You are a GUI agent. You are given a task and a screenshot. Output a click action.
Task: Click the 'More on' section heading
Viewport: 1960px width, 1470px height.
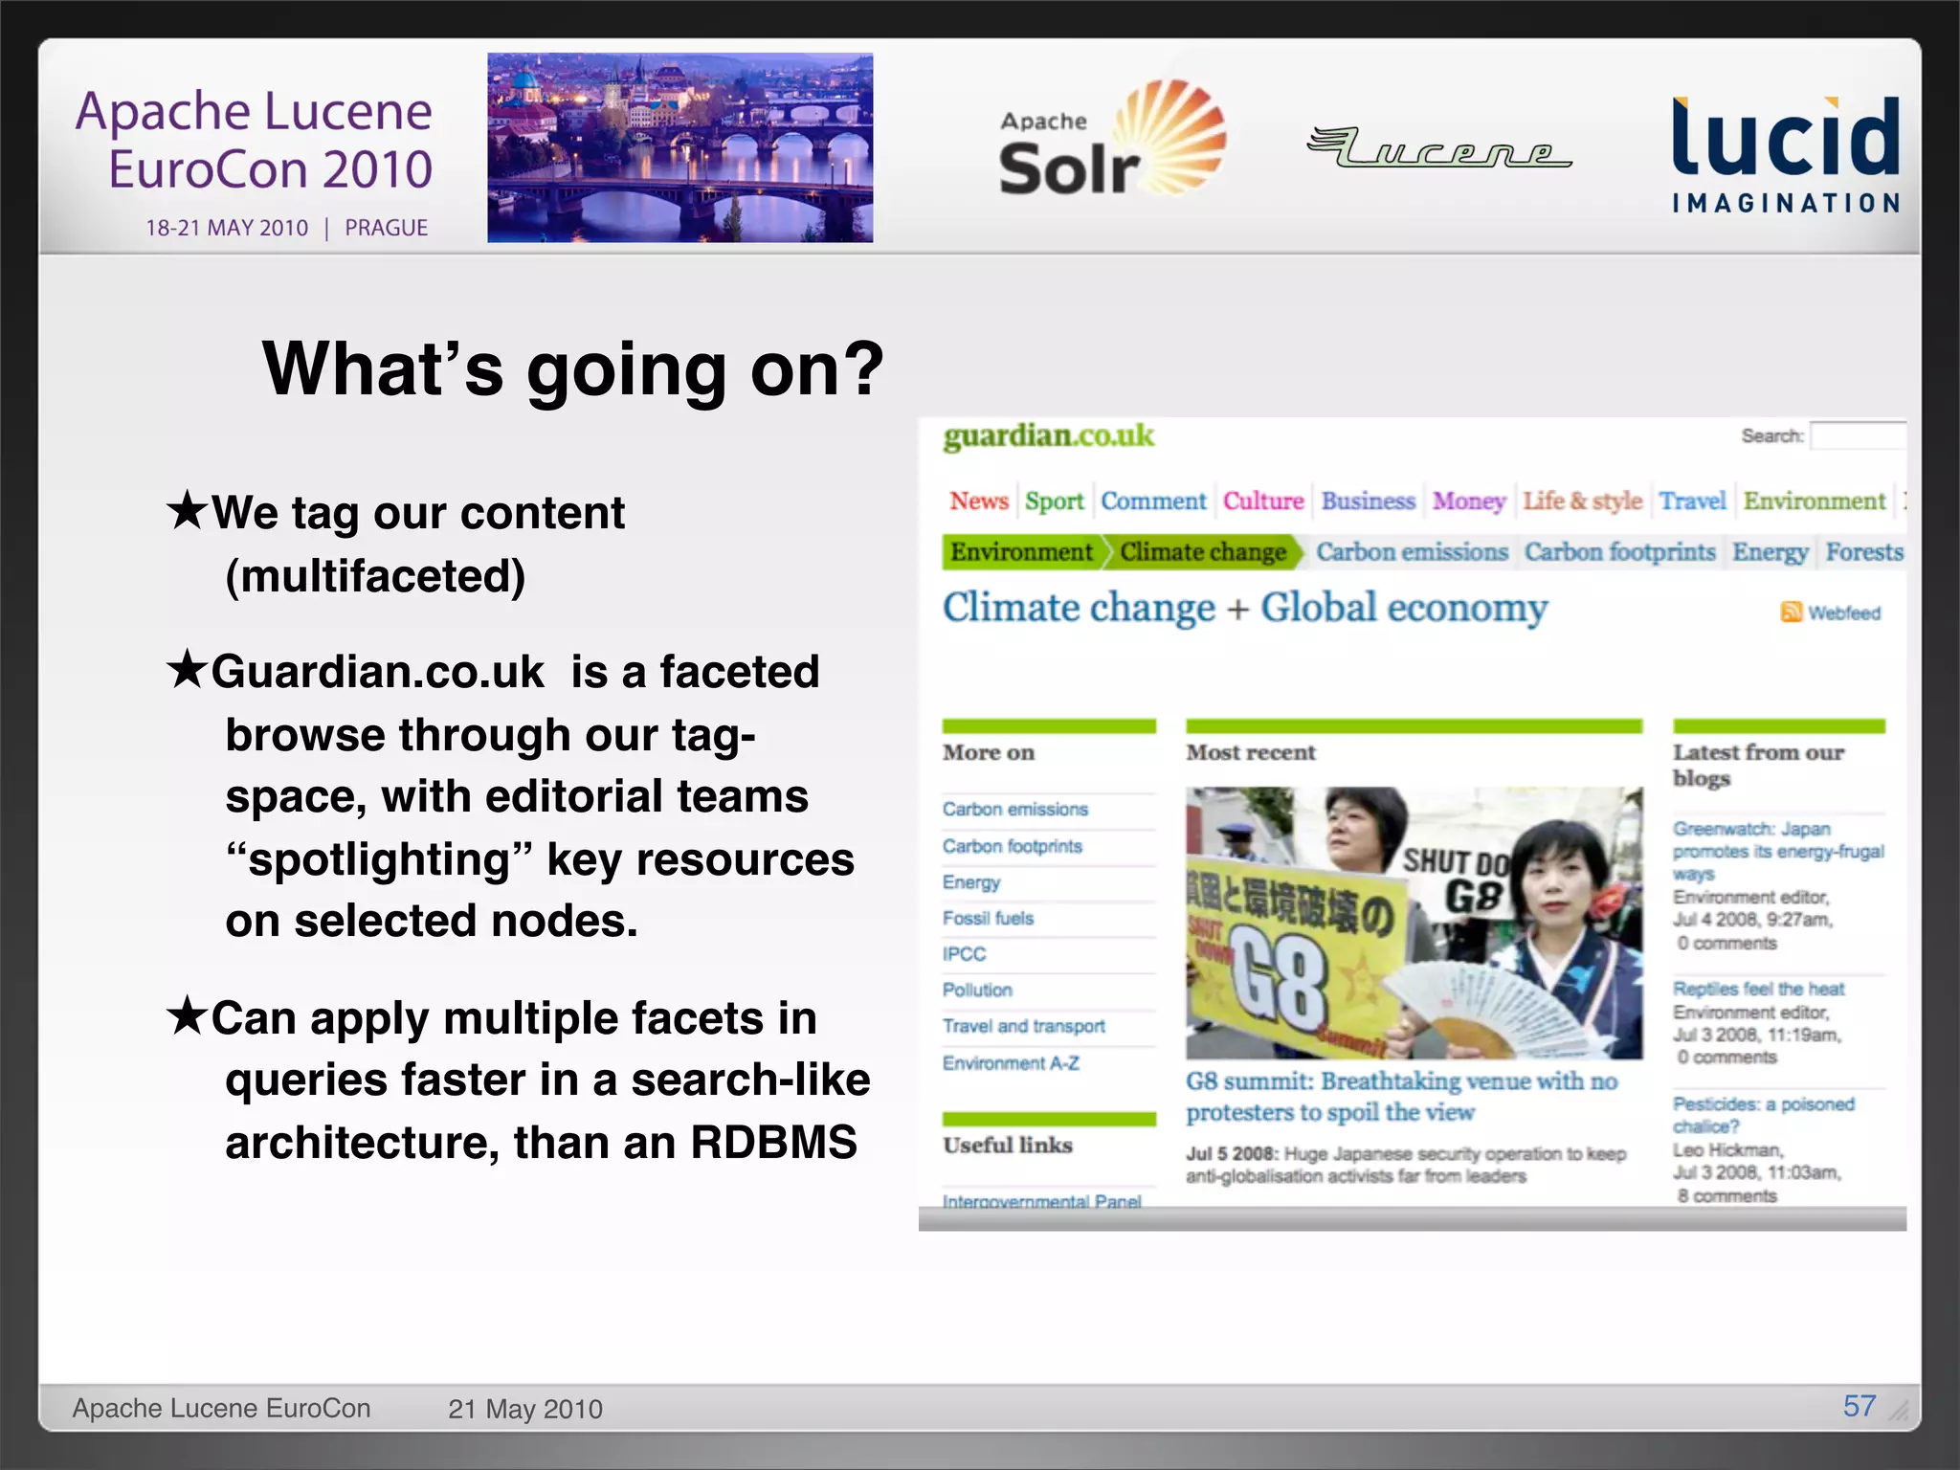(x=988, y=752)
